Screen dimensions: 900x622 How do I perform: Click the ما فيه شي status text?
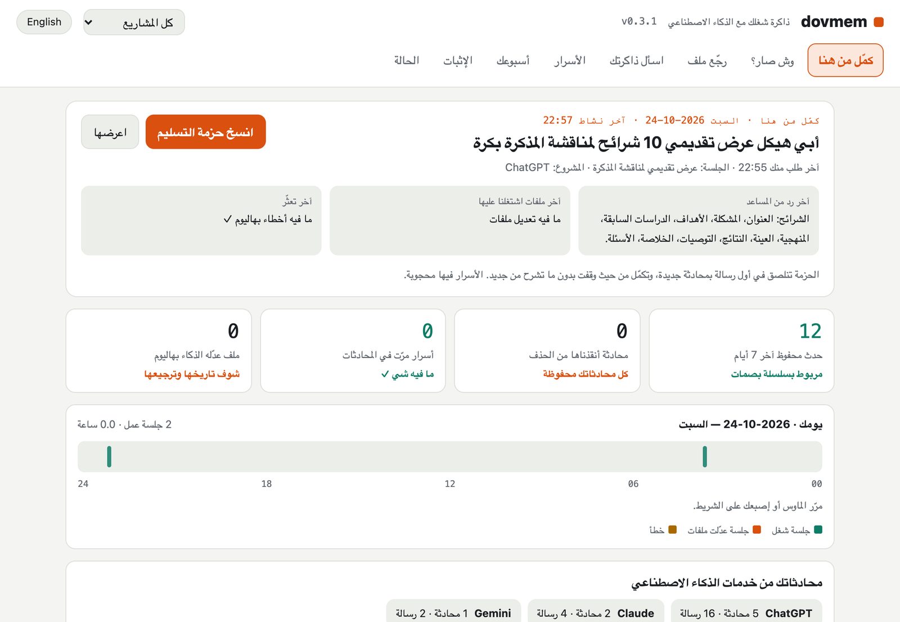click(x=408, y=374)
